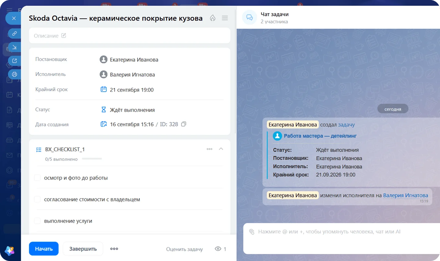
Task: Check 'выполнение услуги' item
Action: click(37, 221)
